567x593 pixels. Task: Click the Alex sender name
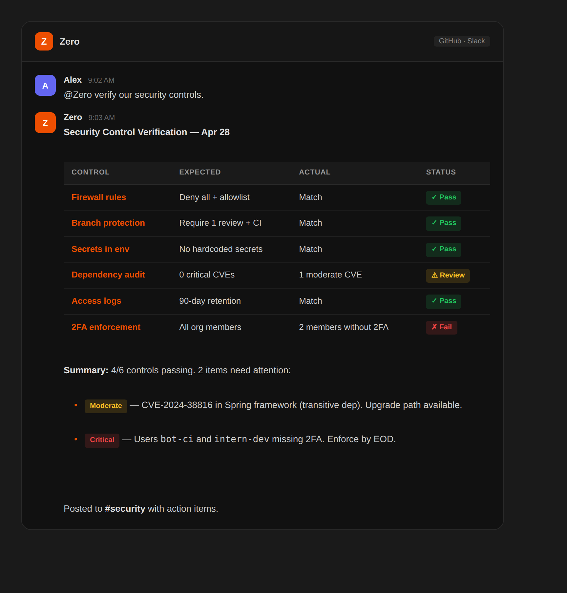pyautogui.click(x=73, y=80)
